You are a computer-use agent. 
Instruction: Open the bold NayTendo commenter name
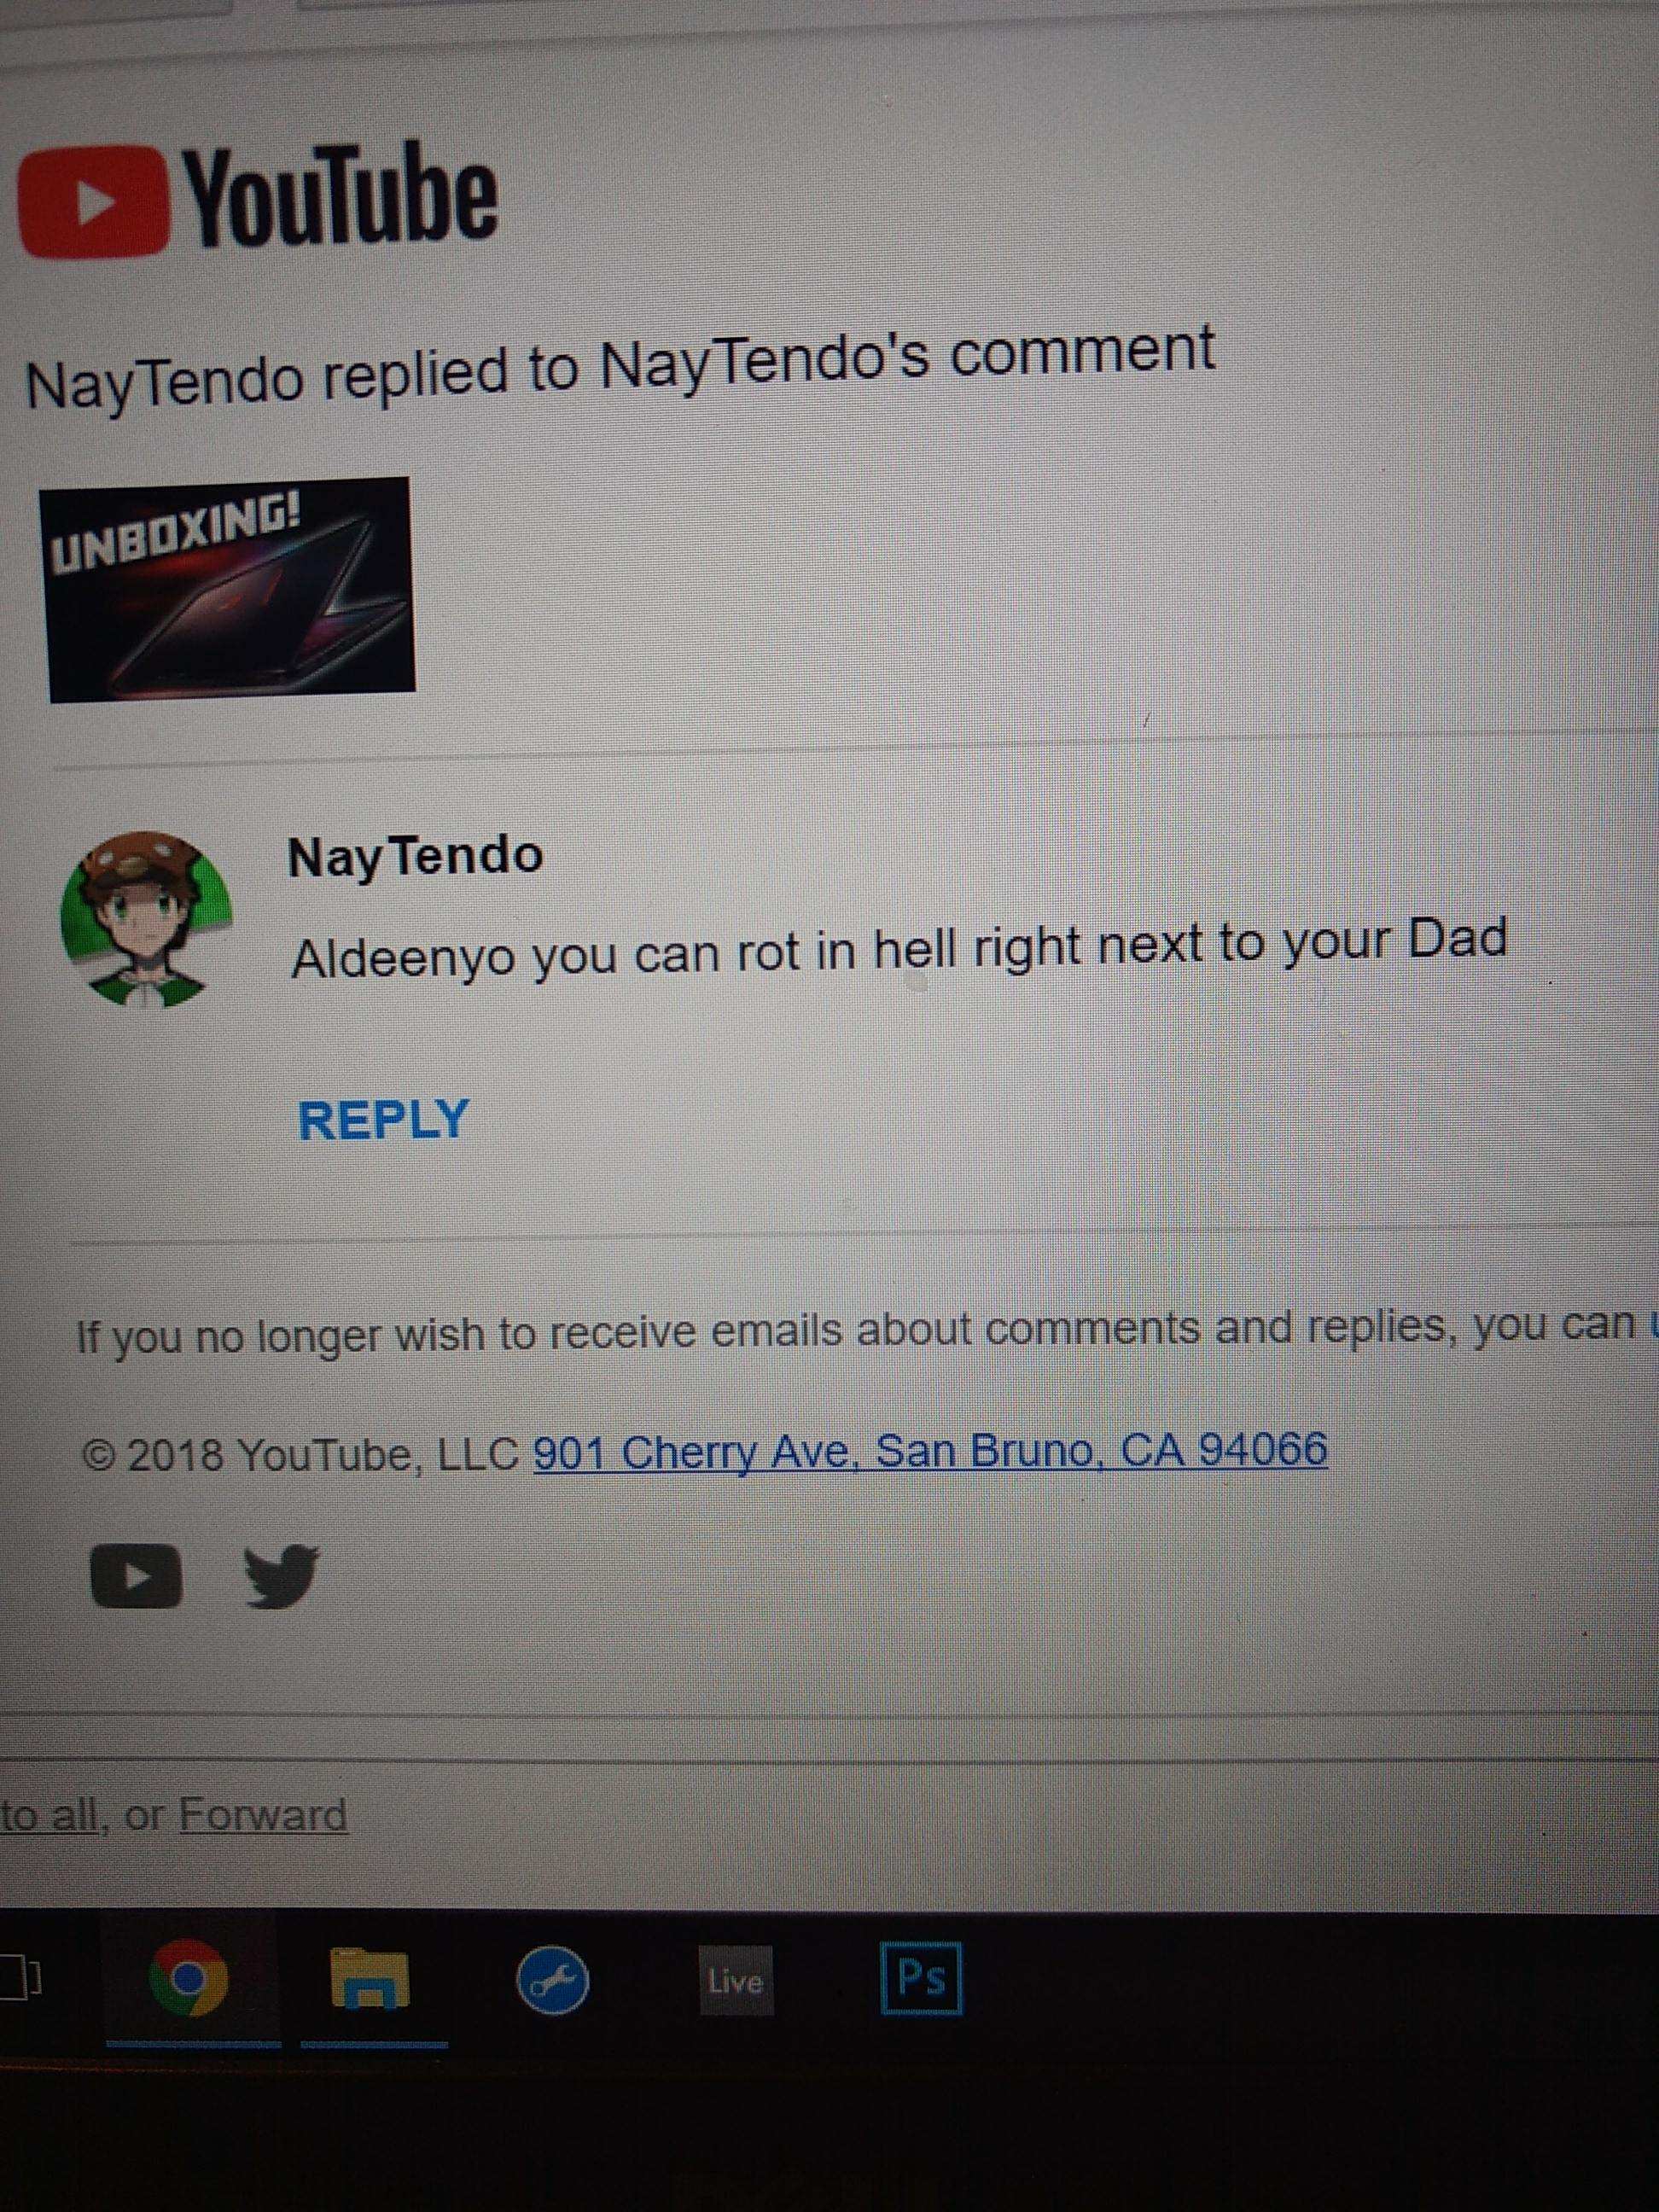click(x=415, y=857)
